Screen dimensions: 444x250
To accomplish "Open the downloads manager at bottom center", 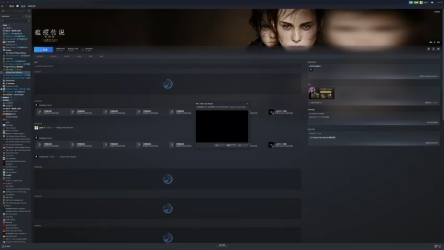I will pos(221,246).
